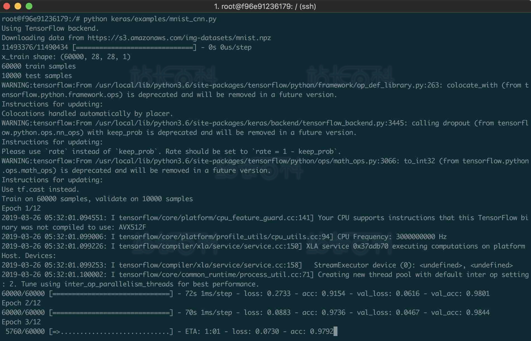Click the window title "root@f96e91236179: / (ssh)"
This screenshot has width=531, height=341.
point(265,6)
